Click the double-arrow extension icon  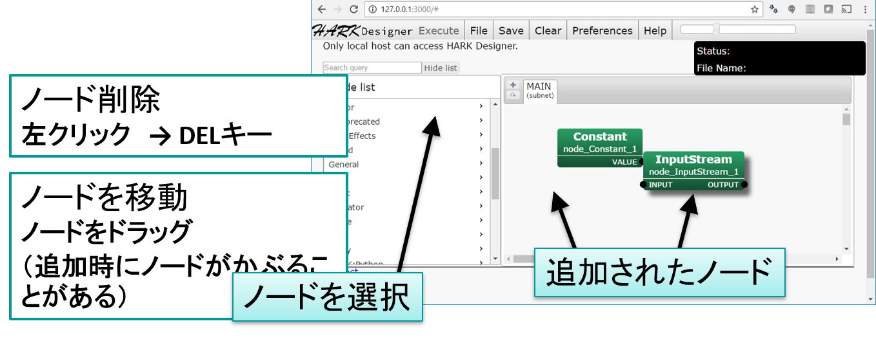tap(773, 10)
